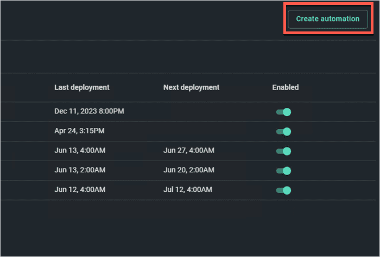
Task: Disable the toggle for Dec 11, 2023 8:00PM row
Action: tap(283, 112)
